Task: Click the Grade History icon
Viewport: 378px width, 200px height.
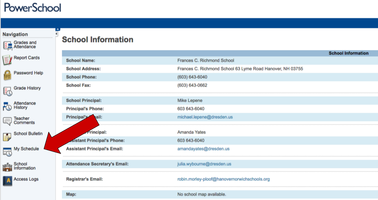Action: pyautogui.click(x=8, y=91)
